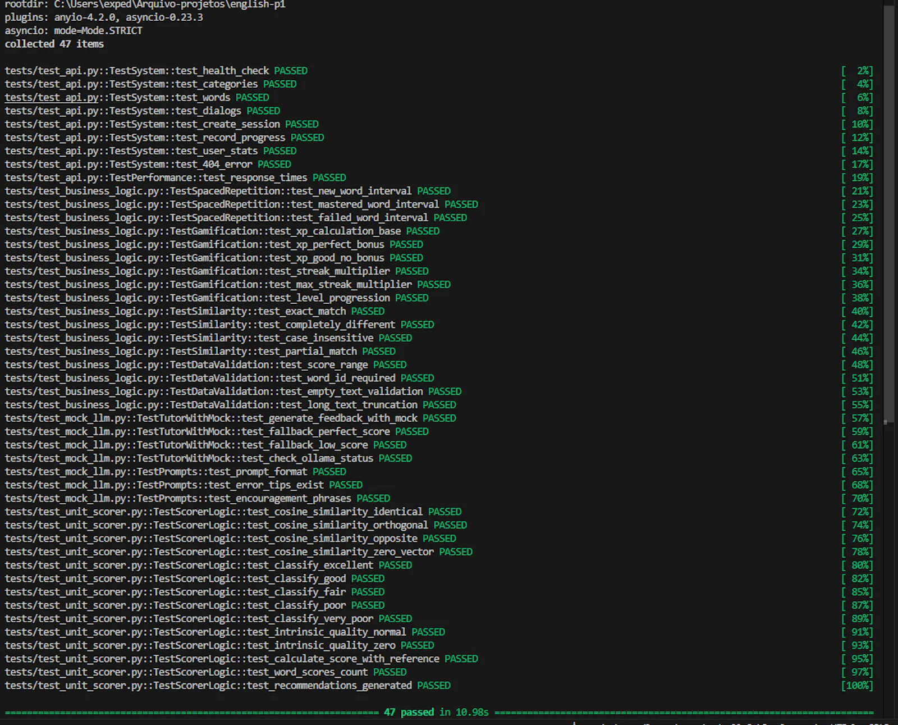Click the 'collected 47 items' line
This screenshot has height=725, width=898.
pos(54,44)
